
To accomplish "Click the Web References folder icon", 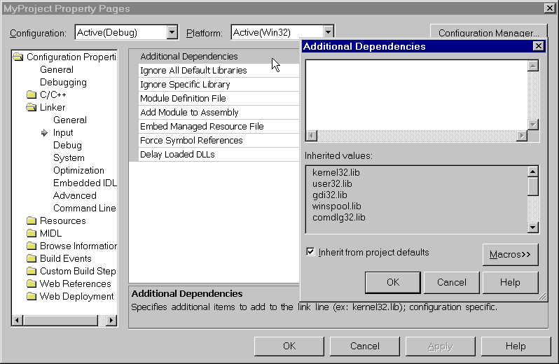I will 31,284.
